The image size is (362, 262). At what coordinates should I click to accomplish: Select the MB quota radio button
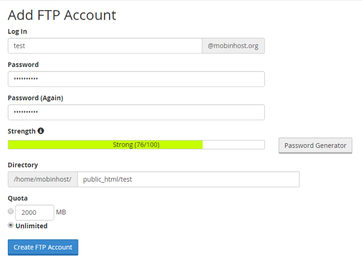[10, 211]
